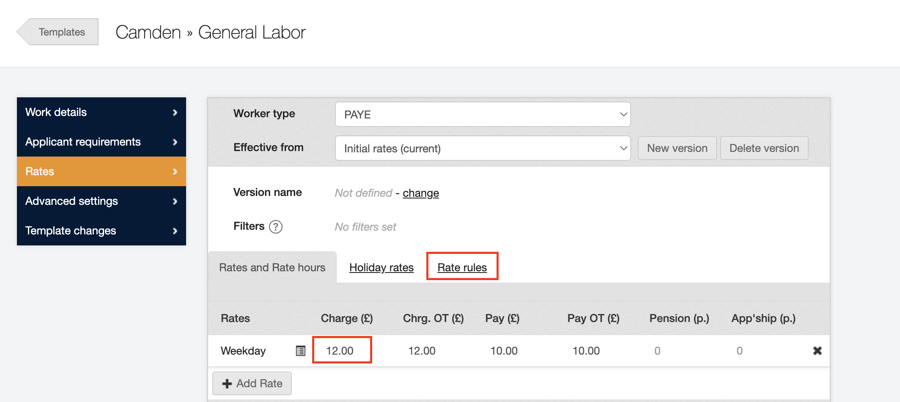Image resolution: width=900 pixels, height=402 pixels.
Task: Click the Delete version button
Action: coord(764,148)
